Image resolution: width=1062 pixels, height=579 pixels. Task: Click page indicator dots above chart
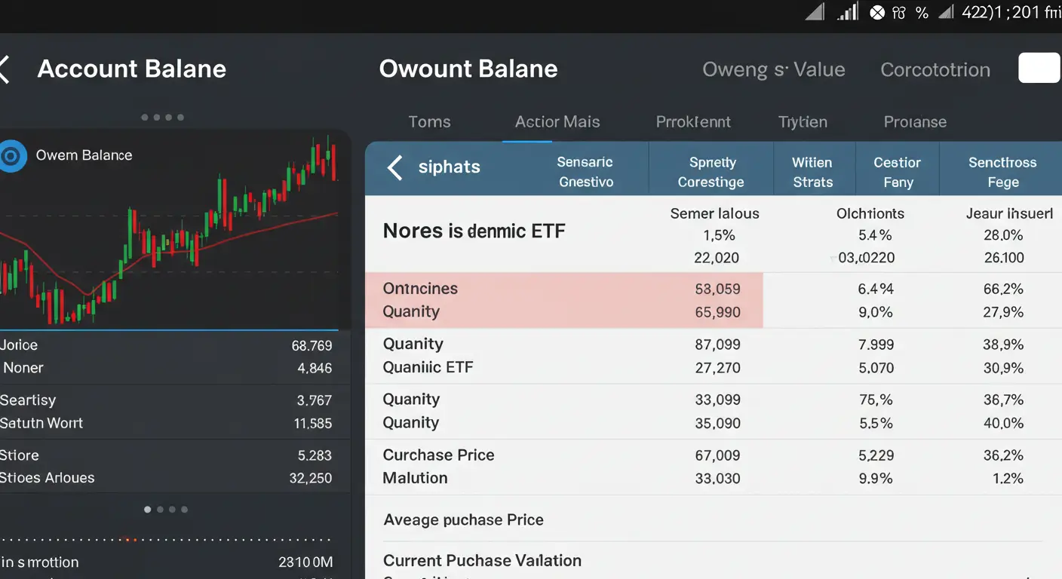163,118
